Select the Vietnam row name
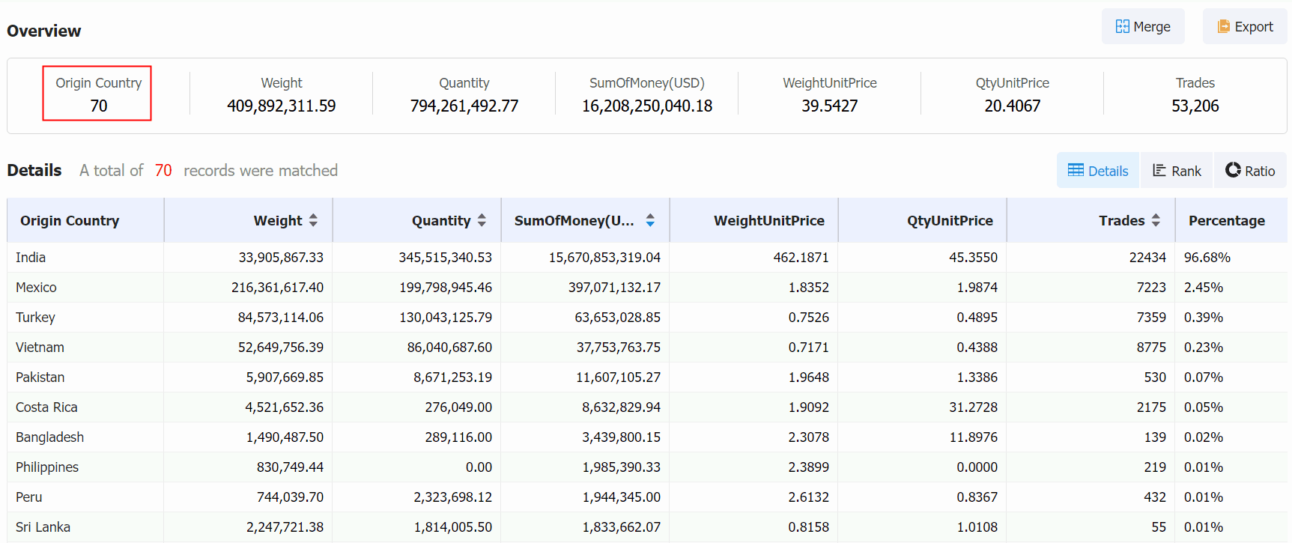Image resolution: width=1292 pixels, height=543 pixels. click(x=40, y=348)
